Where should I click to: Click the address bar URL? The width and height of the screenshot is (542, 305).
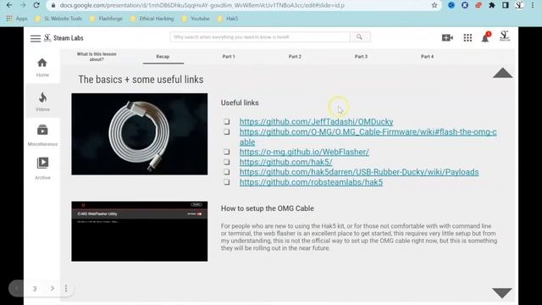tap(202, 5)
